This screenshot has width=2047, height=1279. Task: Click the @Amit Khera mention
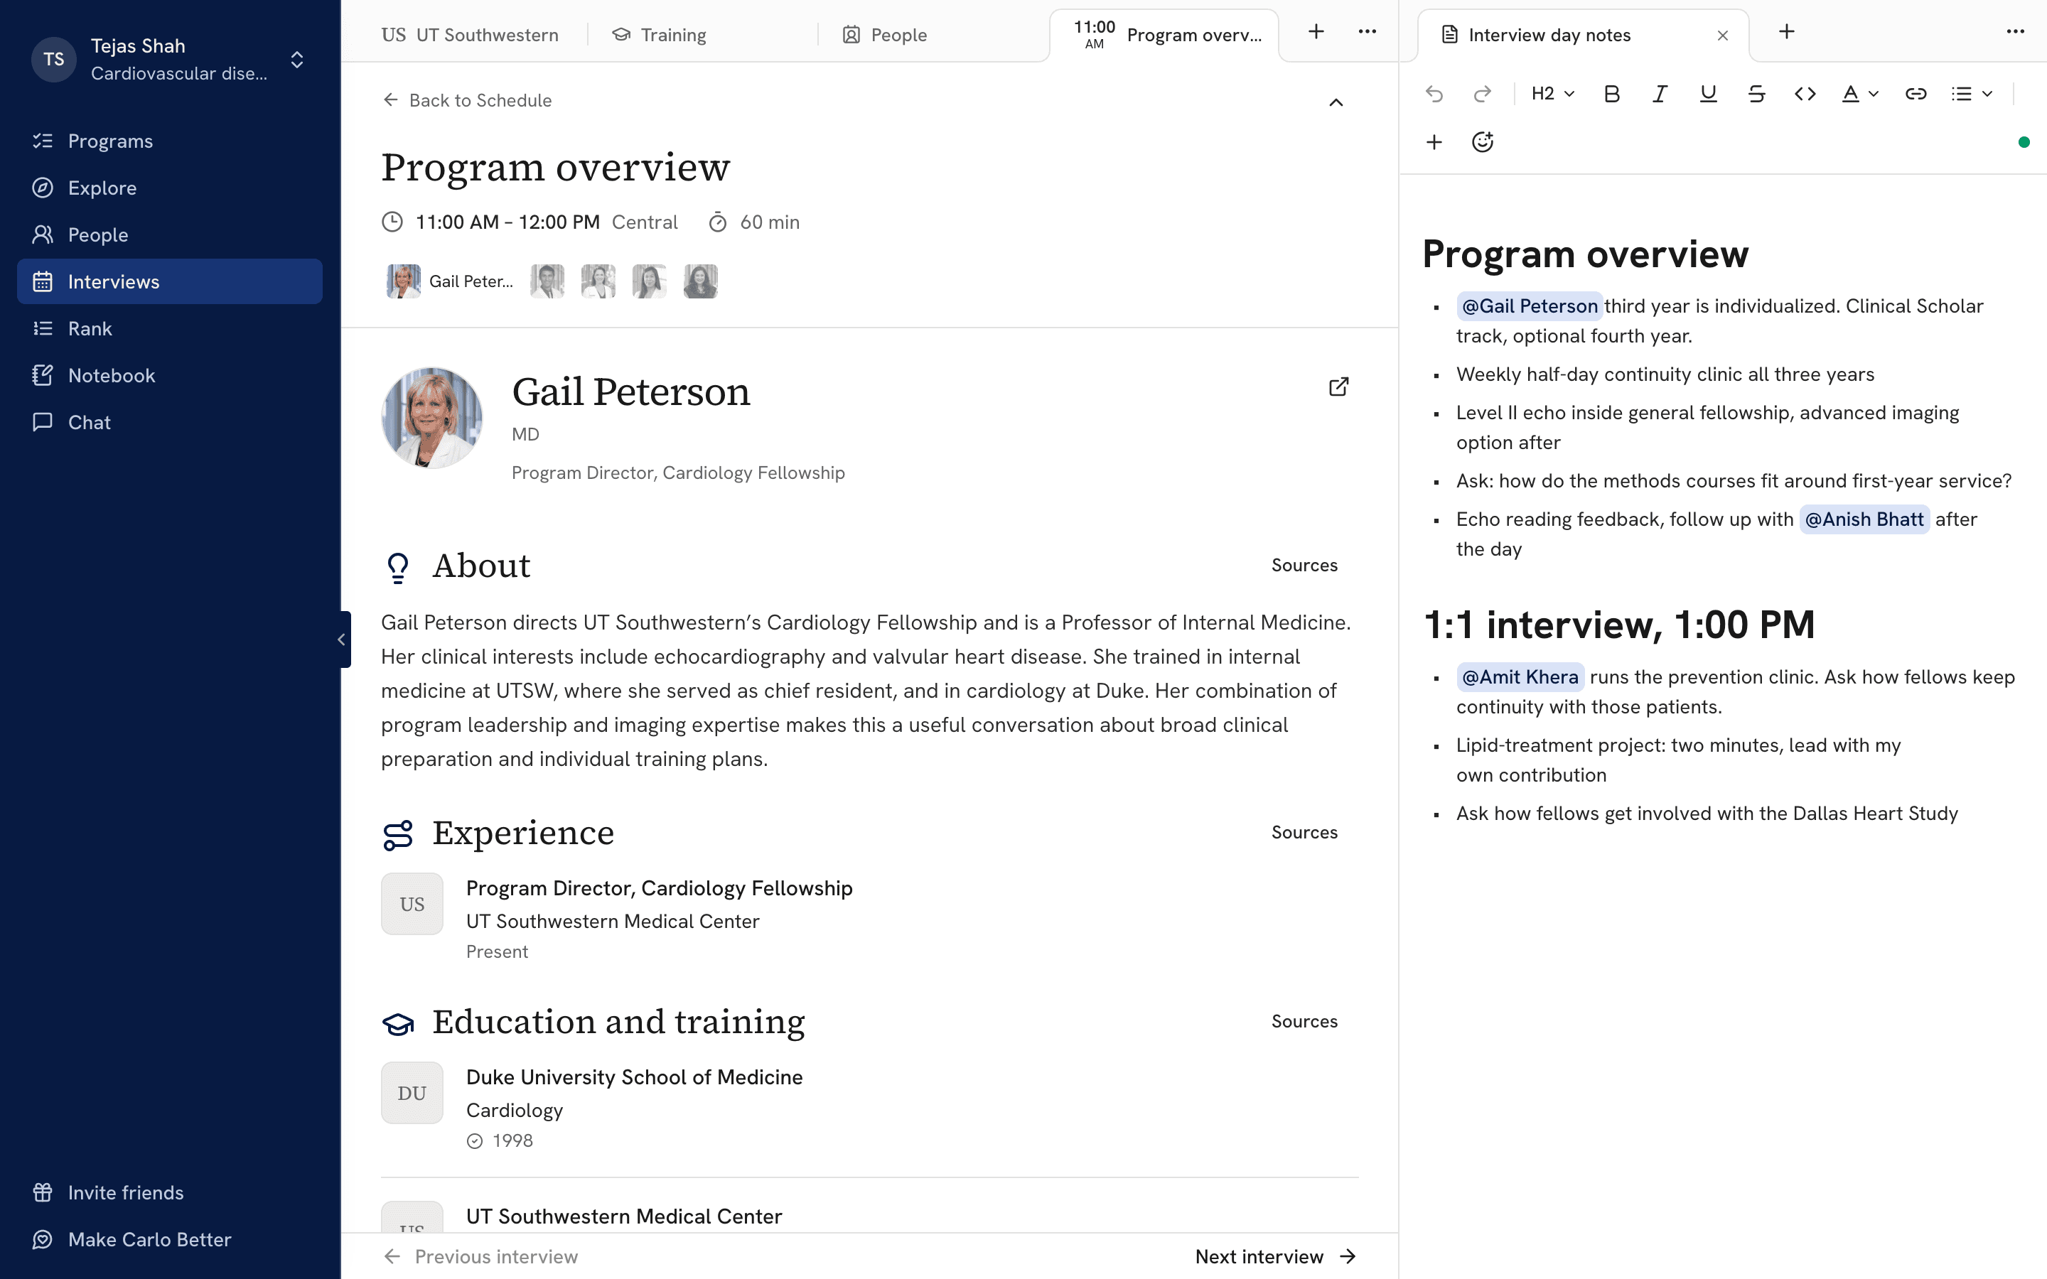(x=1520, y=676)
